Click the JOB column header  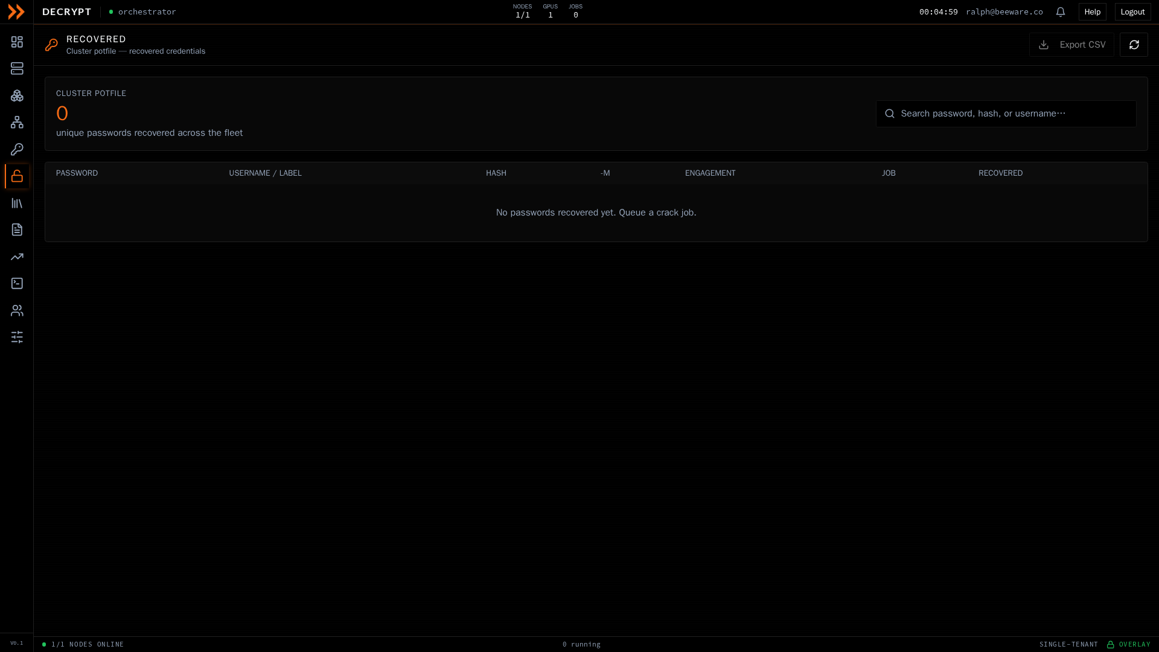(889, 173)
